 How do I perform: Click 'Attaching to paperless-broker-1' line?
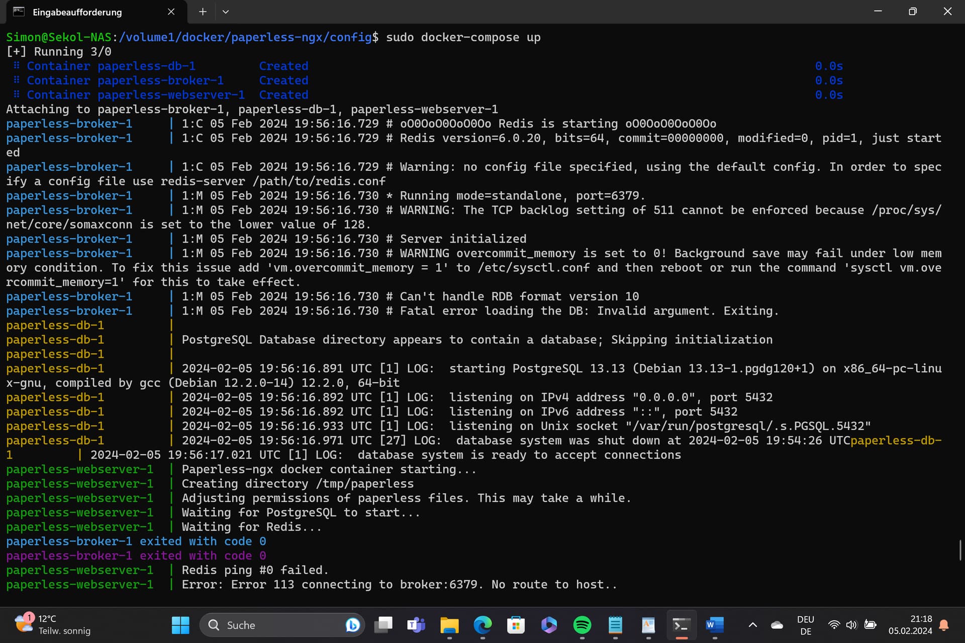[x=252, y=109]
